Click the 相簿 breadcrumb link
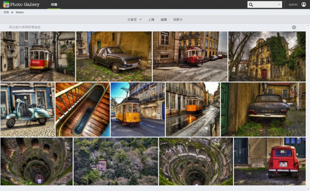Screen dimensions: 310x191 click(6, 12)
